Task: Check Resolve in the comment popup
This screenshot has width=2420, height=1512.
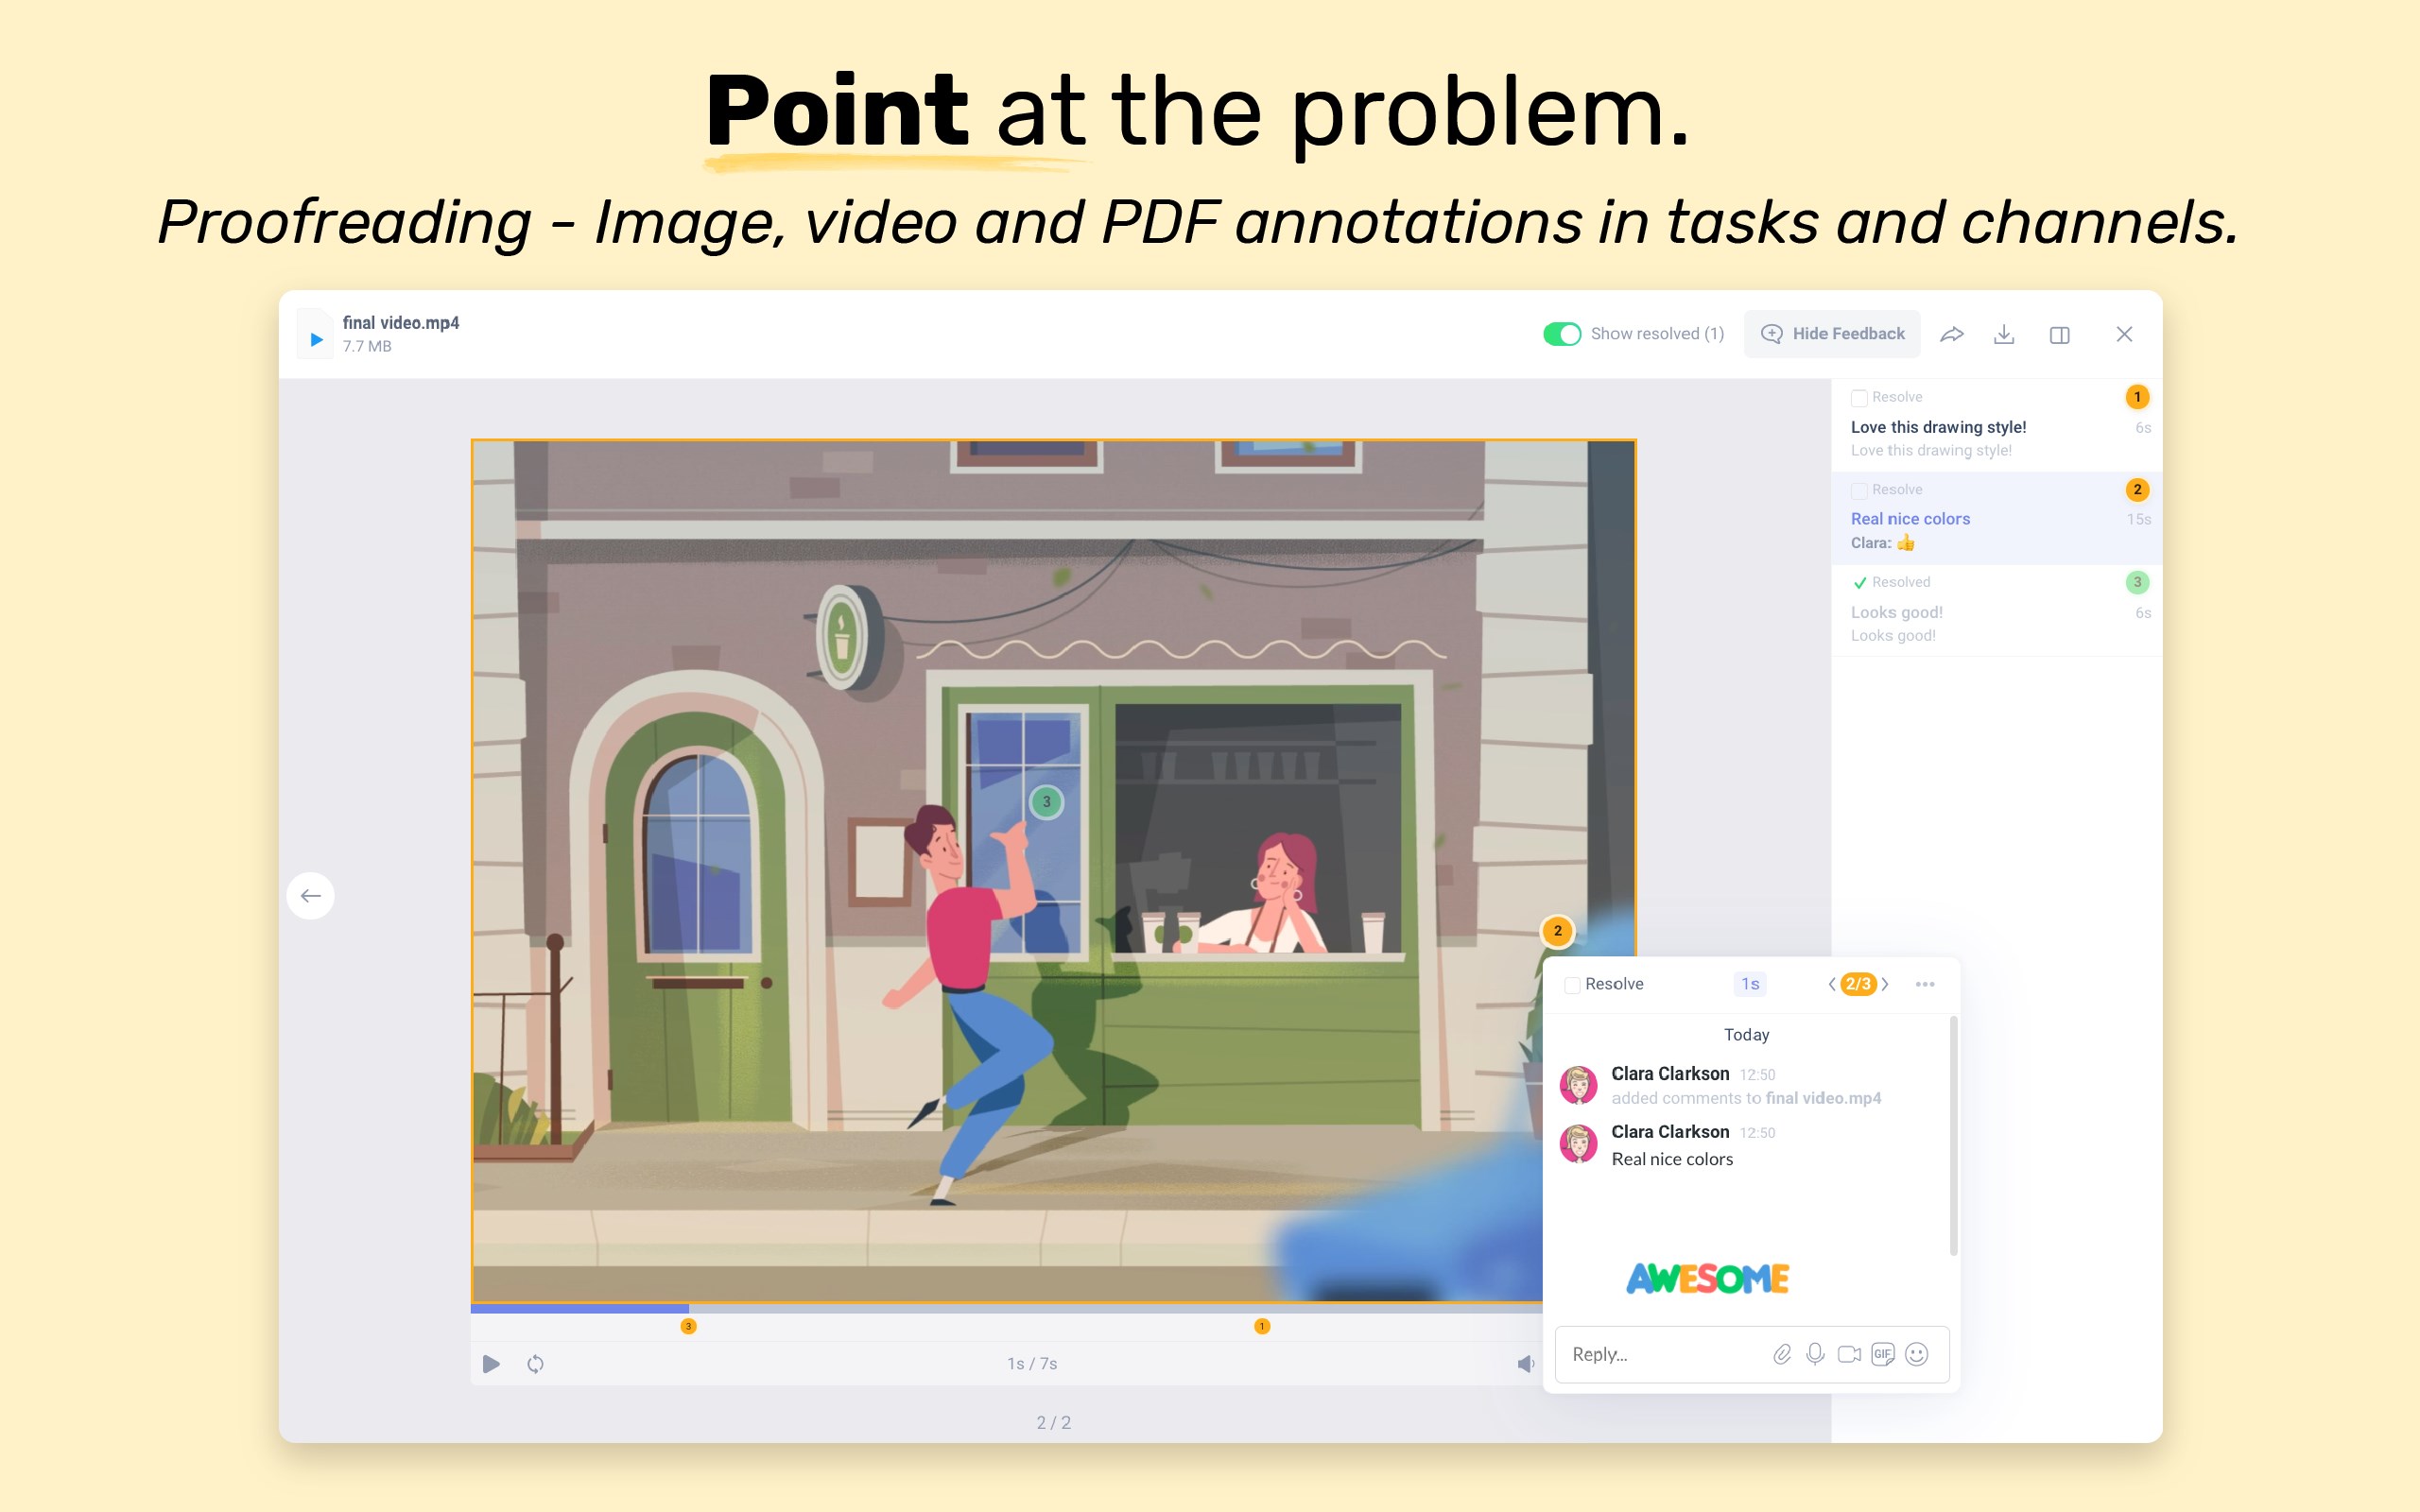Action: coord(1572,985)
